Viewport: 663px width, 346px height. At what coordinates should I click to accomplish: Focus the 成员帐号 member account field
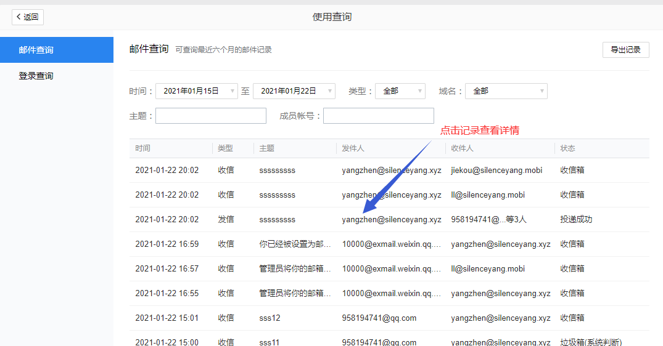pos(378,116)
